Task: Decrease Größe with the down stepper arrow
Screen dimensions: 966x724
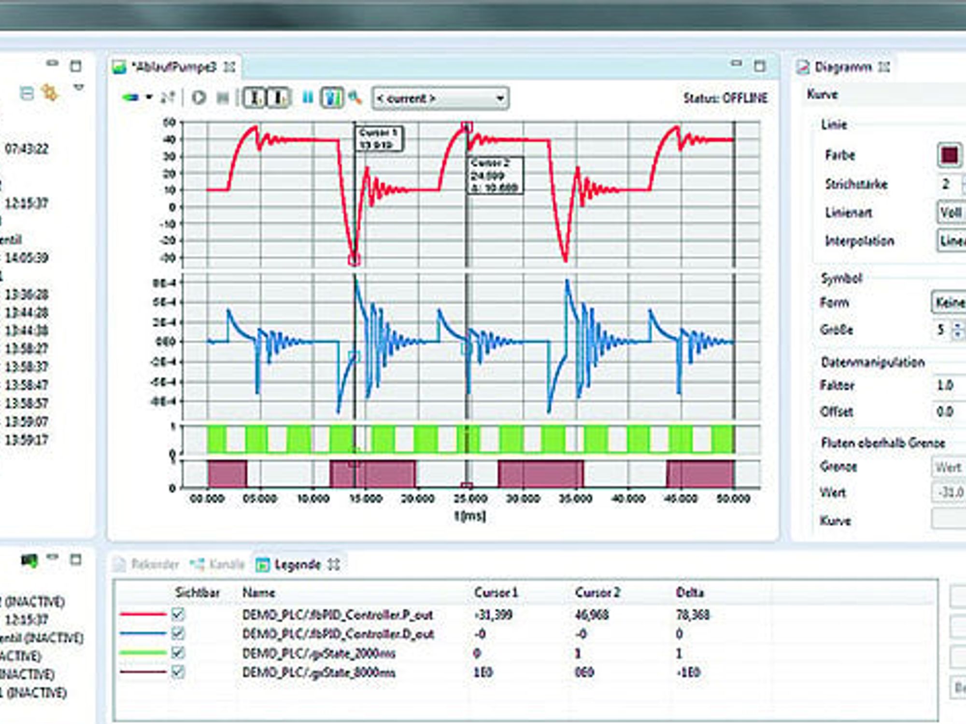Action: 958,334
